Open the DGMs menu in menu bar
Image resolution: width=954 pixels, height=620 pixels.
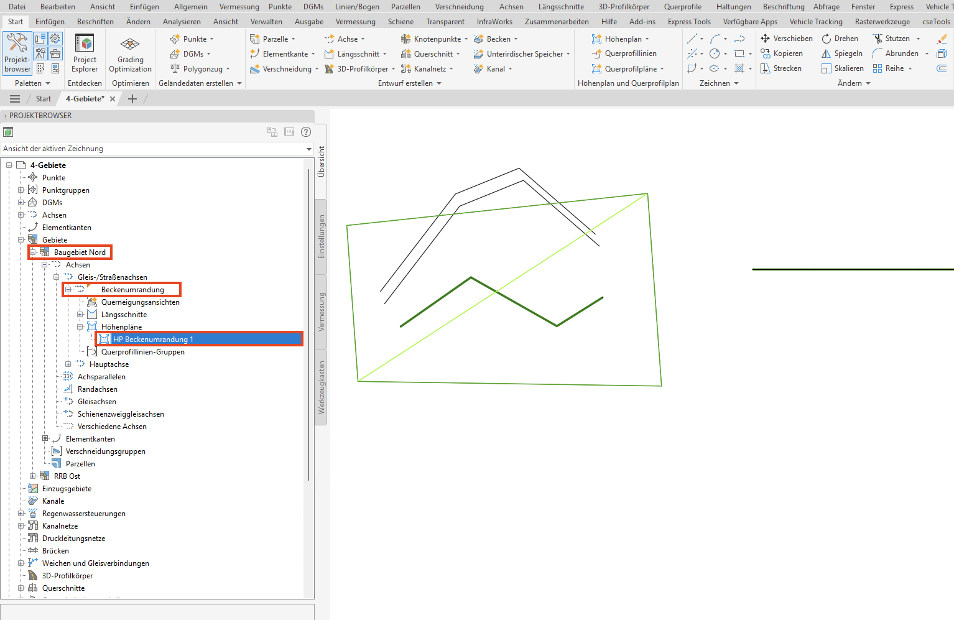313,7
